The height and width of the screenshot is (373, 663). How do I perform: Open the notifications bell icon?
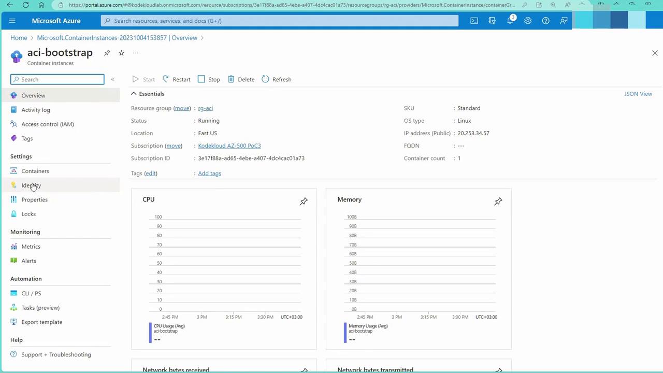pos(510,21)
